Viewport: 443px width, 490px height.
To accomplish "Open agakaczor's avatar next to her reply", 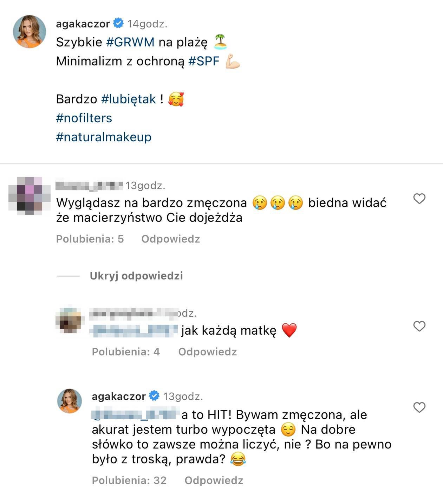I will tap(70, 401).
